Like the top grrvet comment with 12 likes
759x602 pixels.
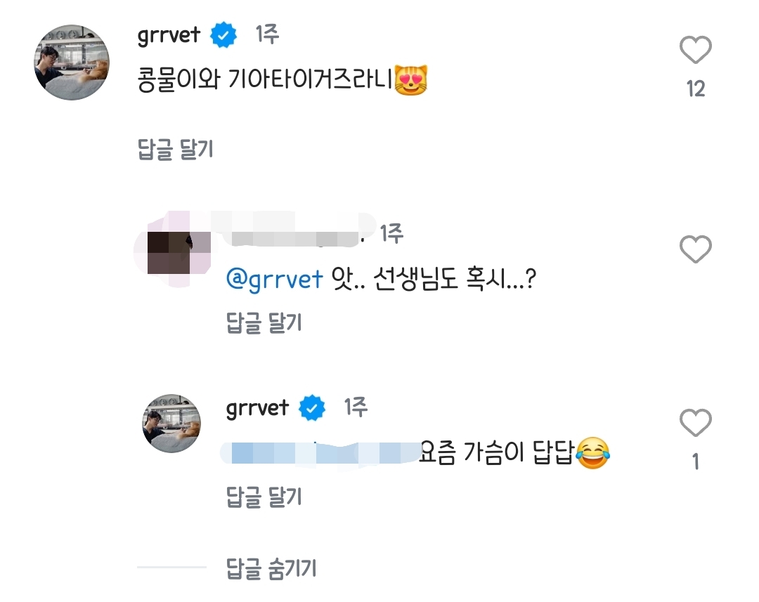tap(695, 51)
